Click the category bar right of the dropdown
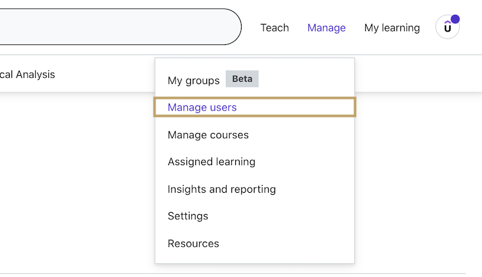The image size is (482, 277). [418, 74]
